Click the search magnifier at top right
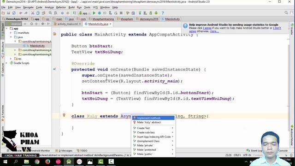Viewport: 295px width, 166px height. coord(286,13)
